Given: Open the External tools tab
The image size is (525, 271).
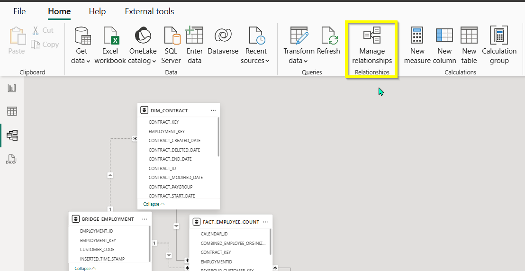Looking at the screenshot, I should (149, 11).
